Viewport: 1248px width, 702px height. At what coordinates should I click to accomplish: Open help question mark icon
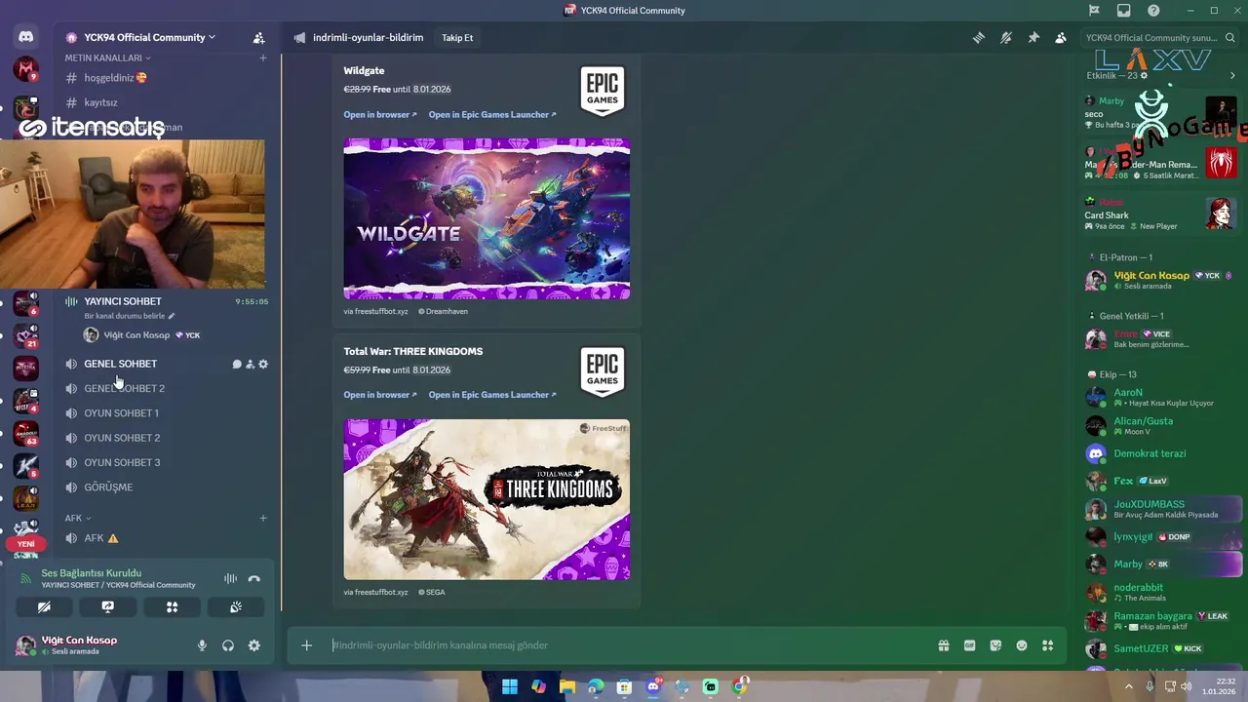click(1153, 11)
